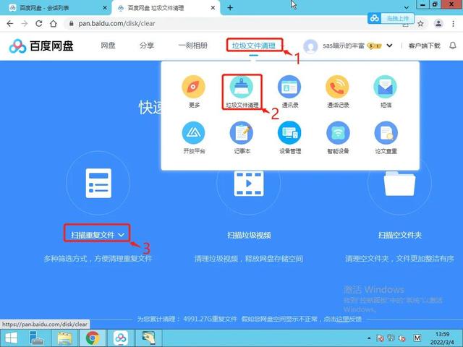Open 垃圾文件清理 broom icon in popup
The width and height of the screenshot is (463, 347).
point(242,87)
